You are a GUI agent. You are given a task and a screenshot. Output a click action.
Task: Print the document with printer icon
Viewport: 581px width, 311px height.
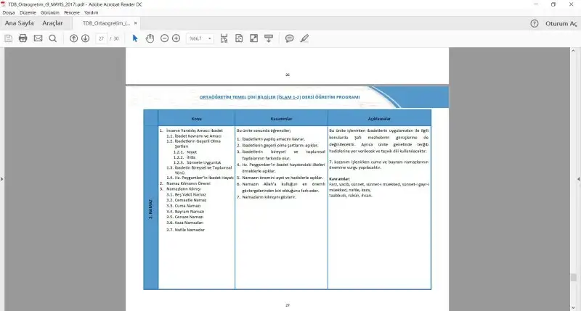23,38
